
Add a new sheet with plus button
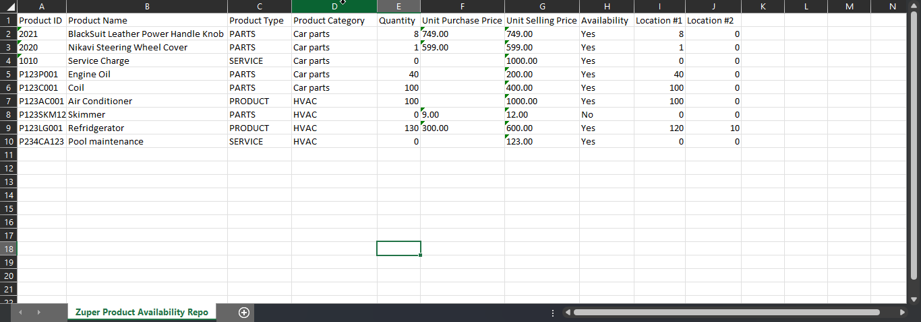pyautogui.click(x=244, y=313)
